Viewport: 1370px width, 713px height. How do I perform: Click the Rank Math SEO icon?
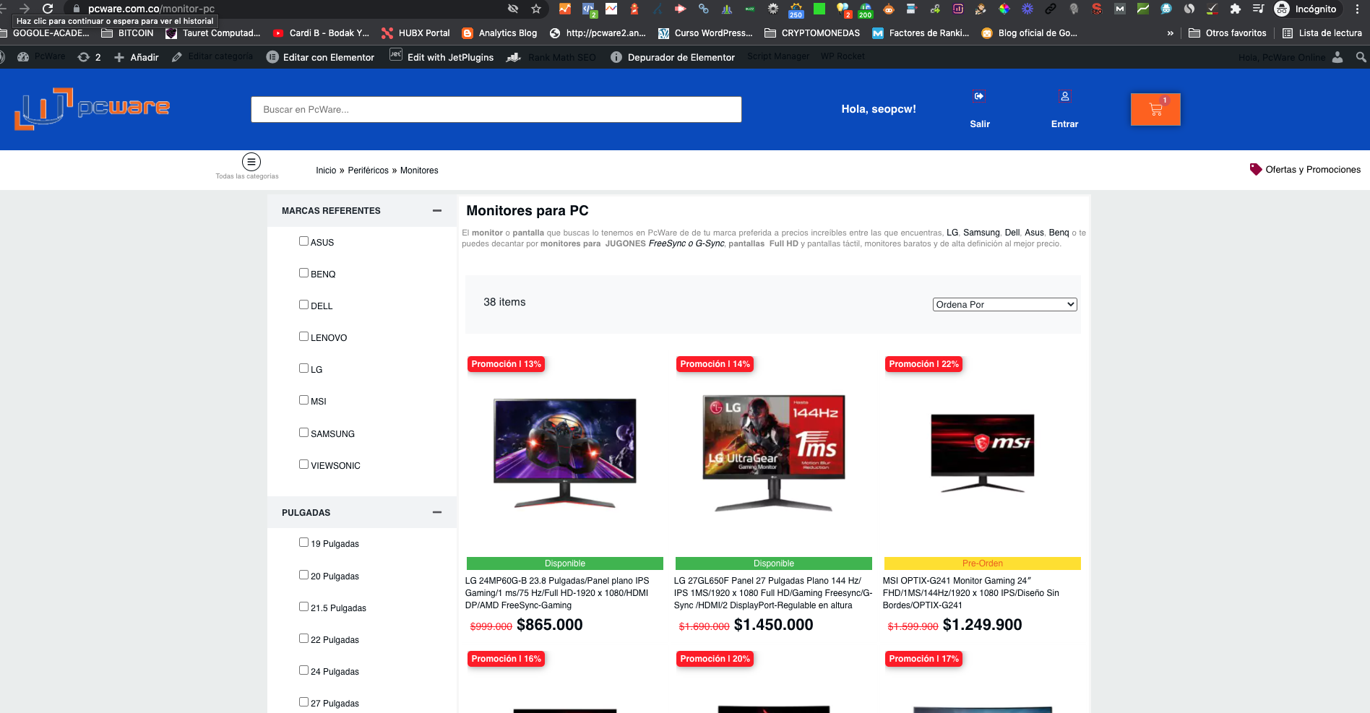click(x=514, y=57)
